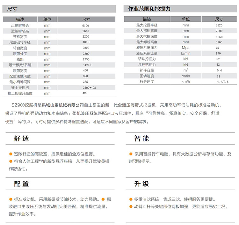Click the 液压系统压力 unit Mpa
This screenshot has width=239, height=225.
[186, 48]
